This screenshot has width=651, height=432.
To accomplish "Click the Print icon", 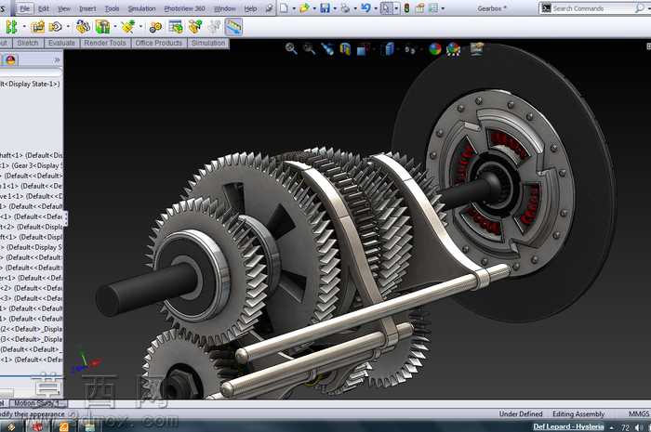I will 345,7.
